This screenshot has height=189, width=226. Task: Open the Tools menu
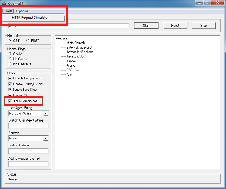click(8, 11)
